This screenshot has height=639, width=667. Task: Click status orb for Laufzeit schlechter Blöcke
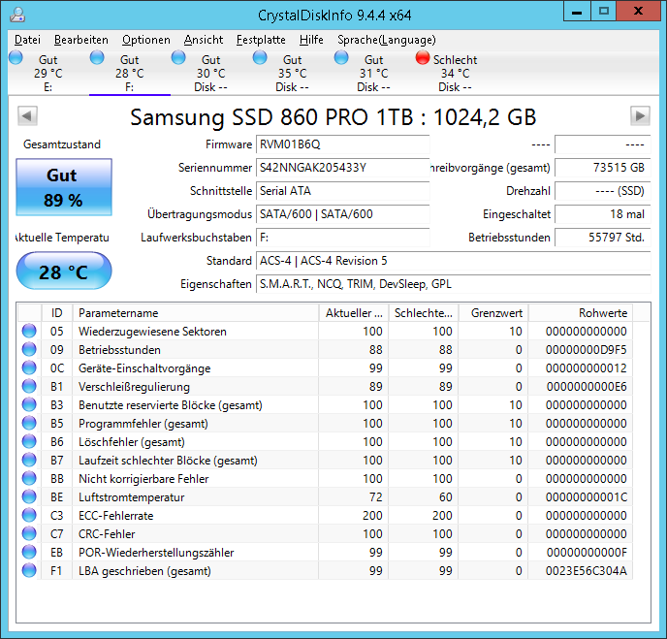point(29,460)
